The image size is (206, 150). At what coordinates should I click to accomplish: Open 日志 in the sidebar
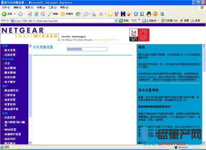click(7, 63)
